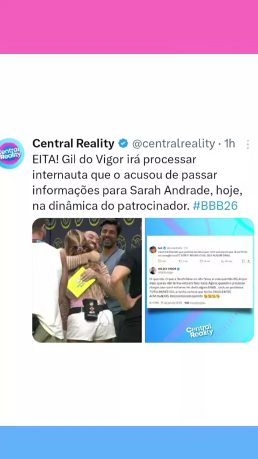This screenshot has height=459, width=258.
Task: Open the Central Reality display name
Action: tap(73, 144)
